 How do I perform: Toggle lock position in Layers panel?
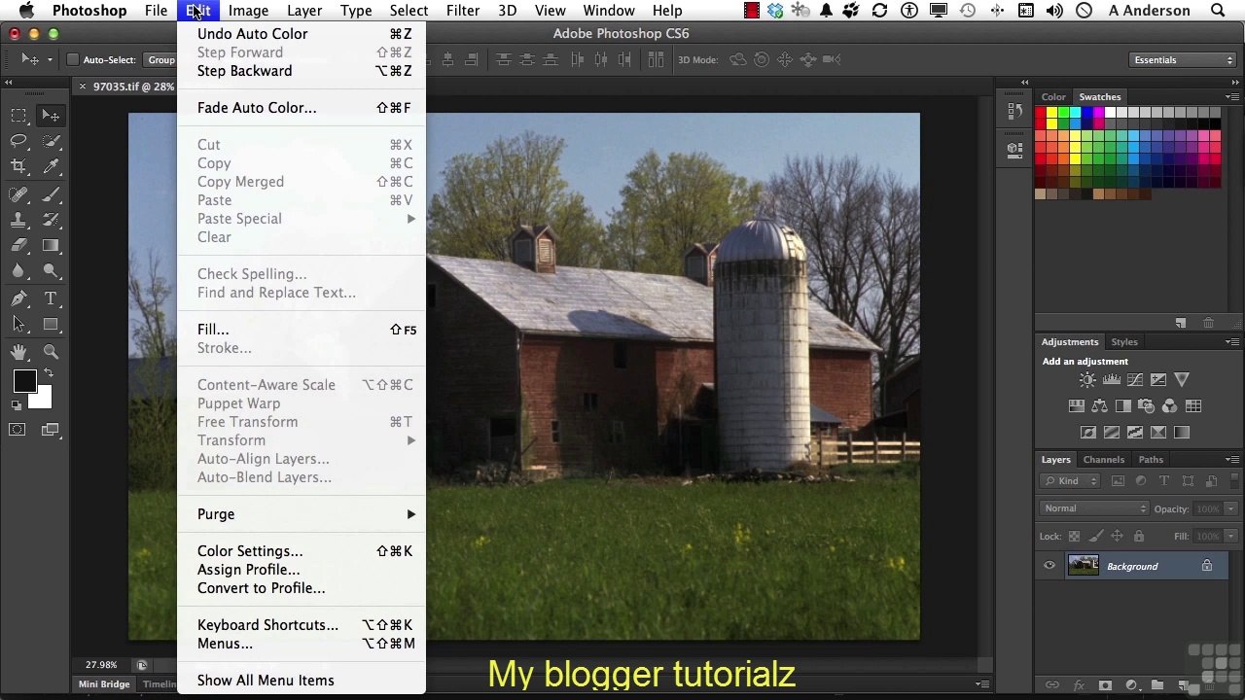[1117, 537]
